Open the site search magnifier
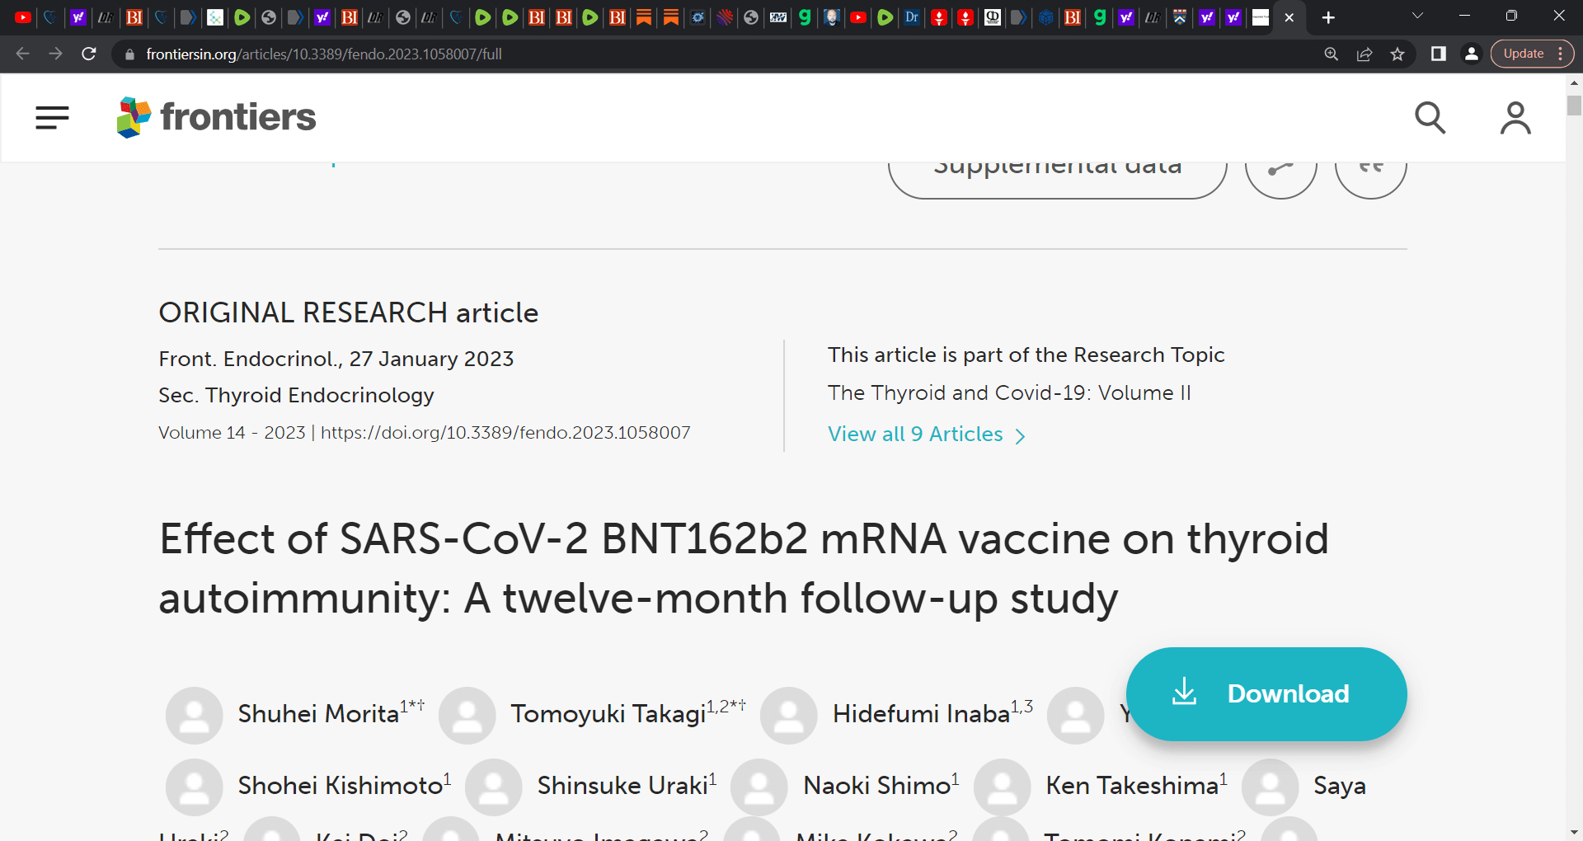The width and height of the screenshot is (1583, 841). click(1430, 118)
